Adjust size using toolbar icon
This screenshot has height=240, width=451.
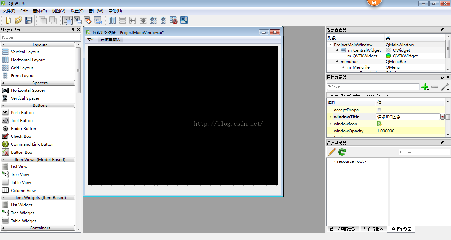[184, 20]
